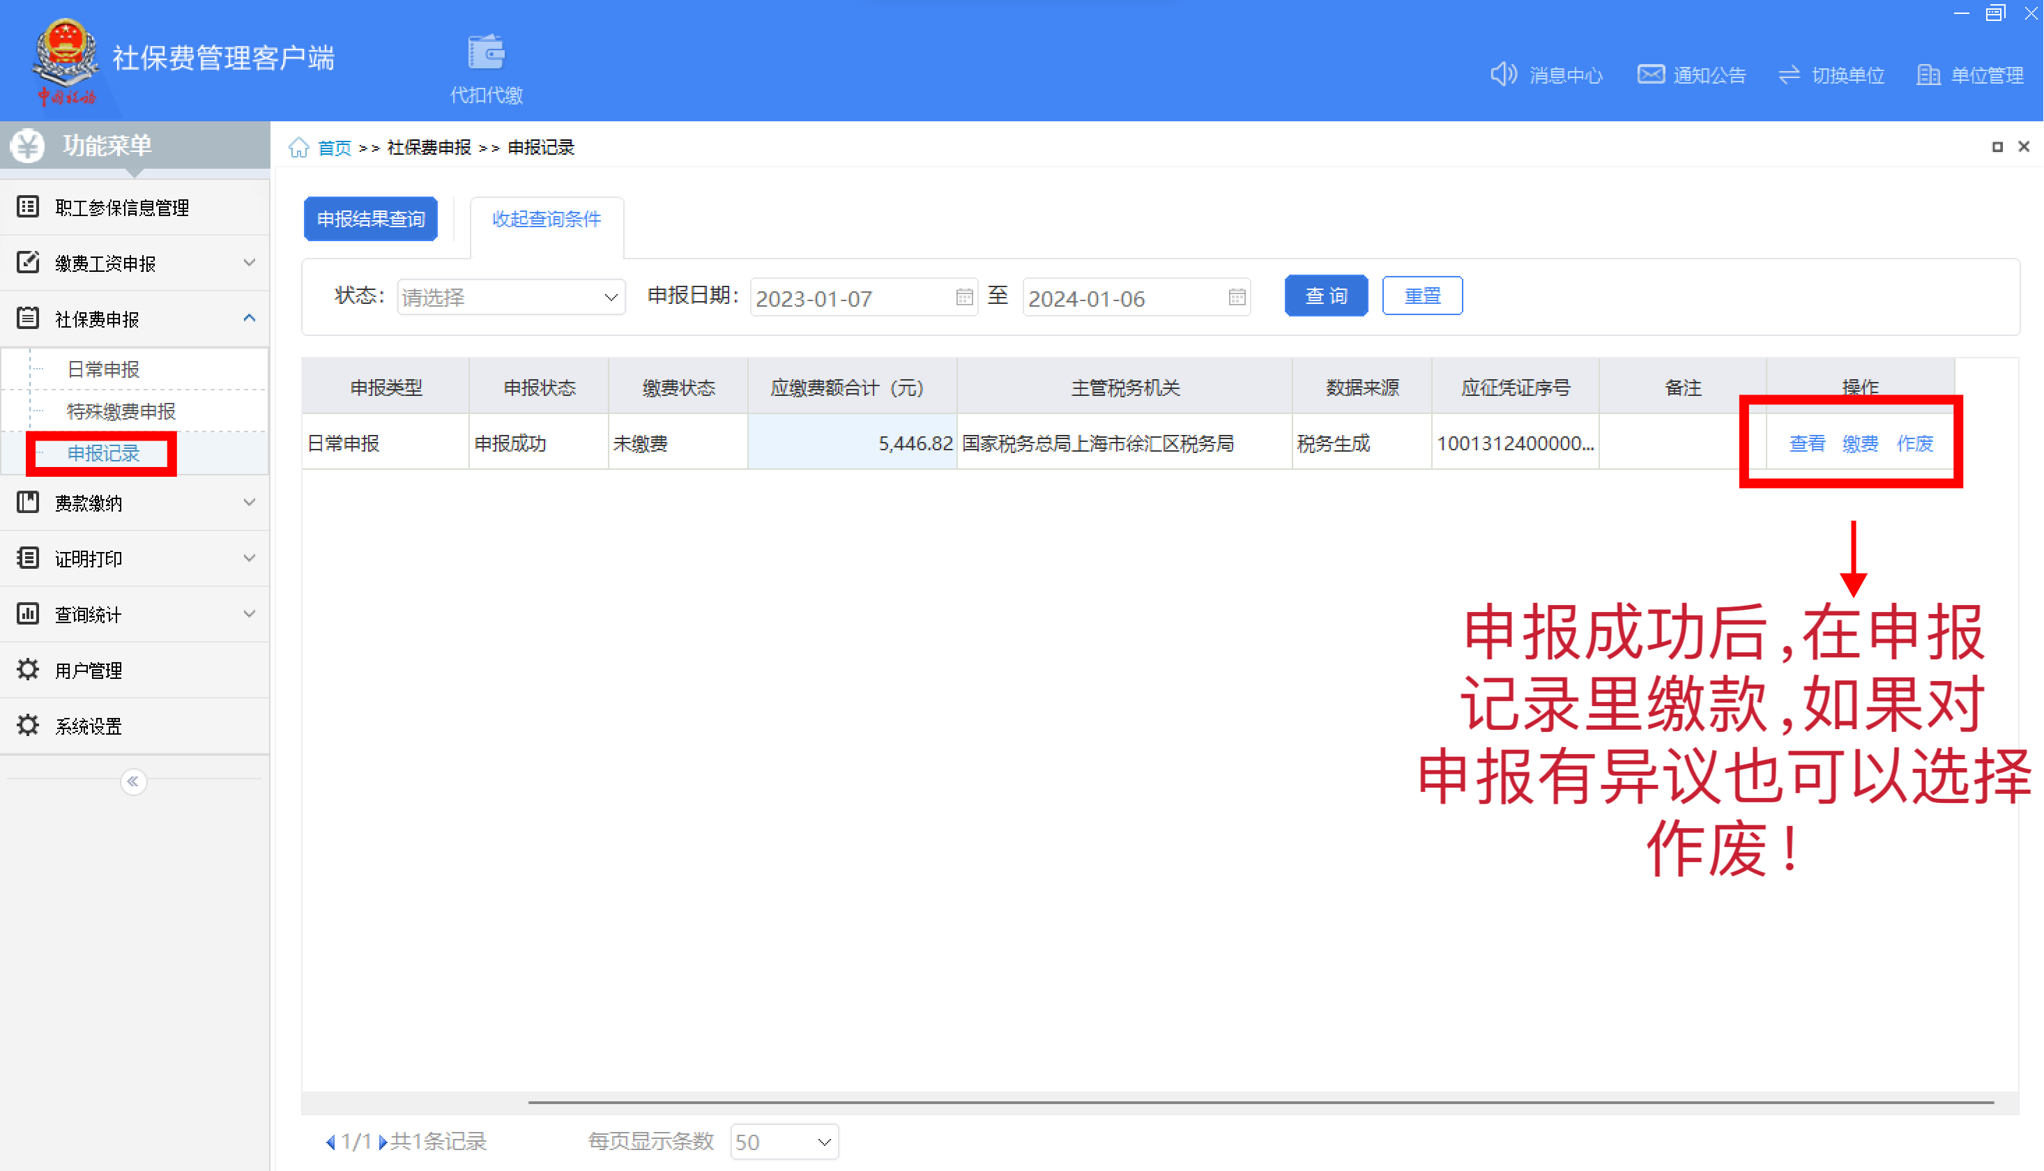Screen dimensions: 2044x1171
Task: Click the 查询 button
Action: pos(1326,296)
